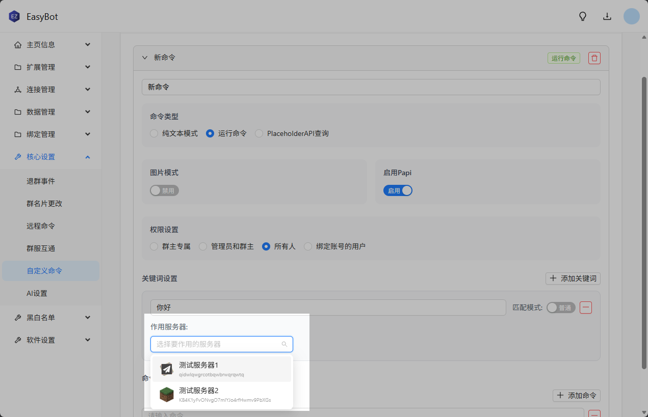This screenshot has width=648, height=417.
Task: Choose 群主专属 permission radio button
Action: coord(154,246)
